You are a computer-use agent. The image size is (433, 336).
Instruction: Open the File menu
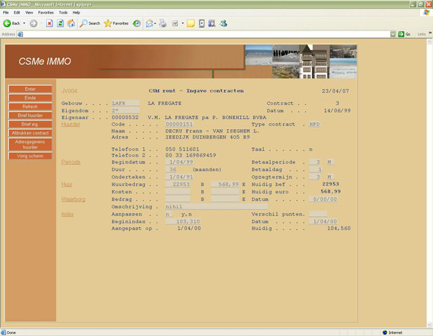click(6, 12)
